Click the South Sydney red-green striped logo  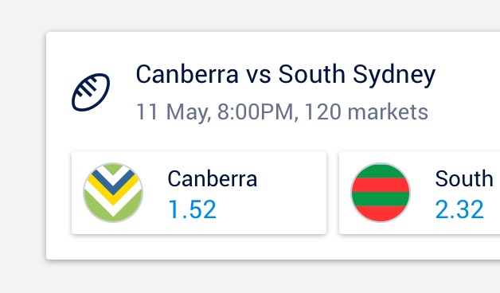pyautogui.click(x=381, y=193)
